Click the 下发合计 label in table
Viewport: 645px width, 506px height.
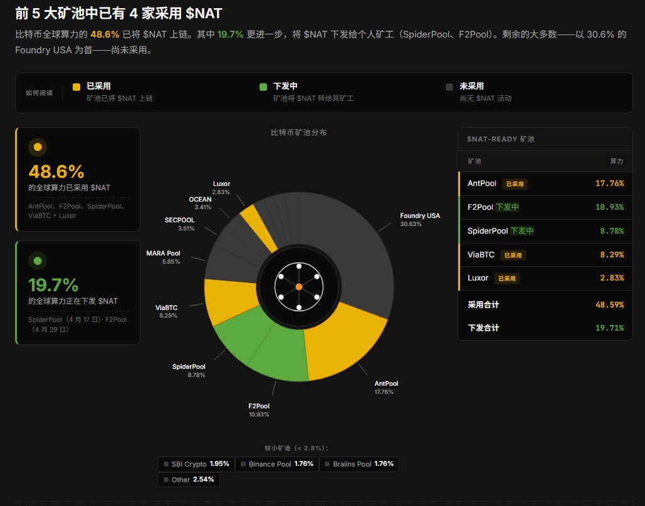483,328
